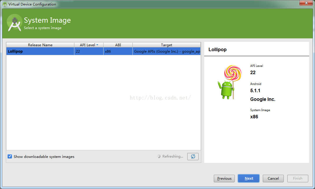Click the x86 ABI table cell
Screen dimensions: 315x189
(118, 51)
